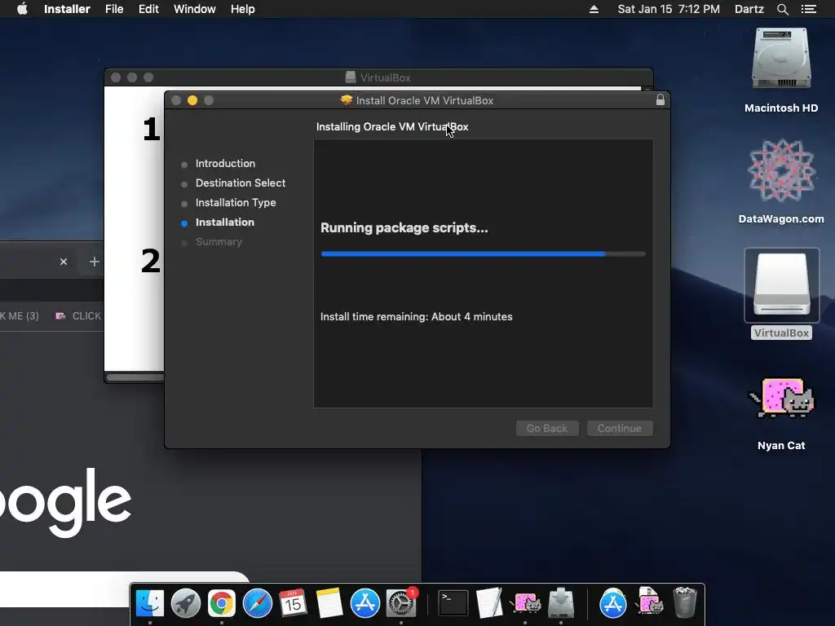
Task: Open the Dartz user menu
Action: (x=749, y=9)
